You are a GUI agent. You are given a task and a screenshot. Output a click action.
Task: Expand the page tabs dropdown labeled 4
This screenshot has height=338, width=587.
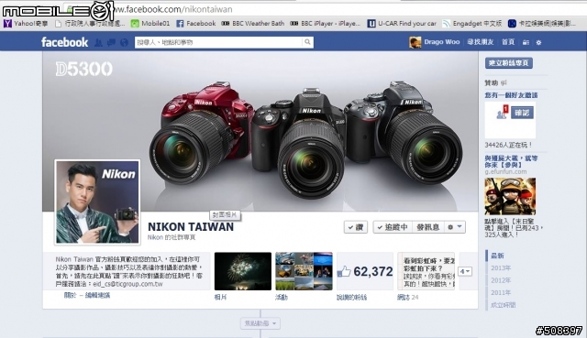(x=465, y=271)
